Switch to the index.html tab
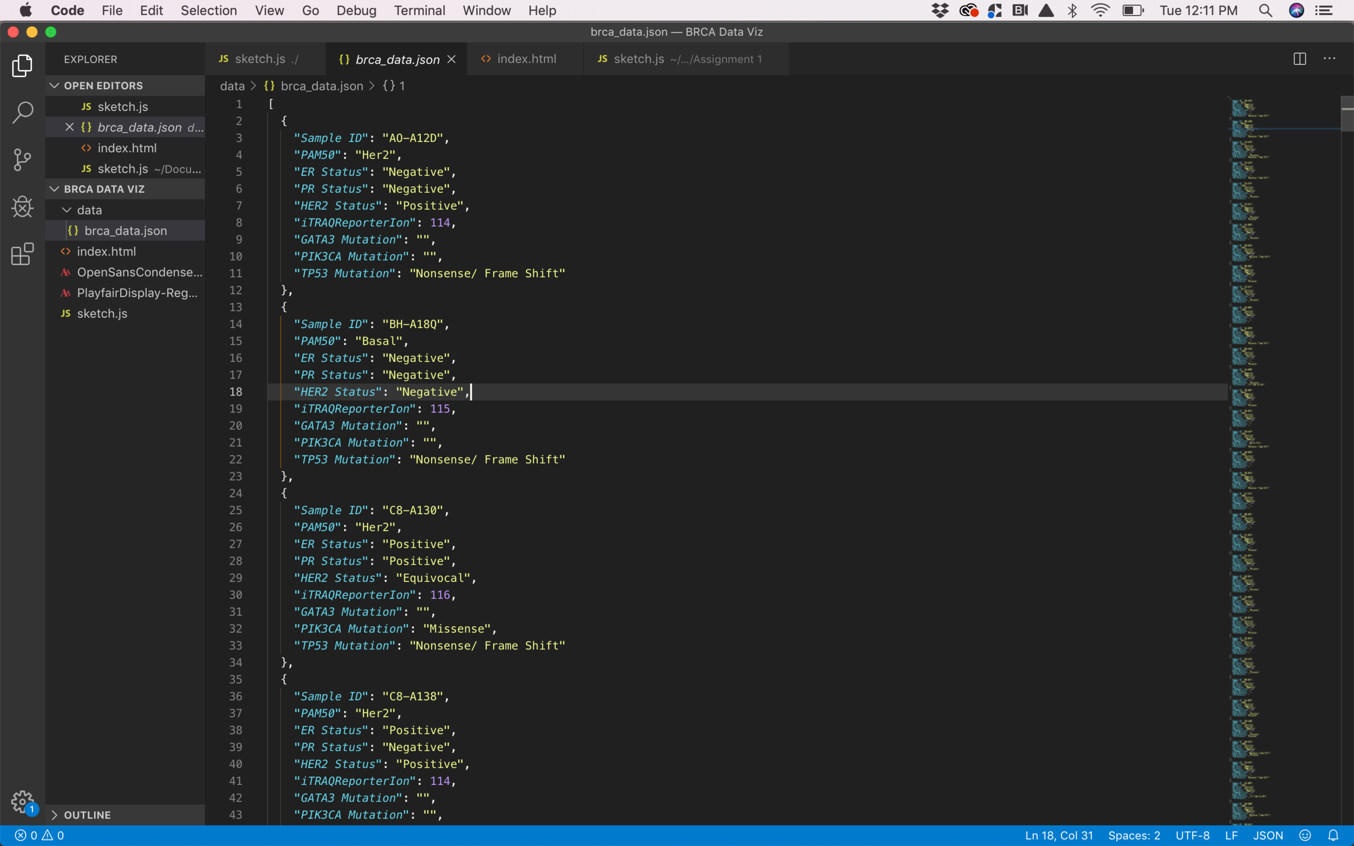 (525, 59)
